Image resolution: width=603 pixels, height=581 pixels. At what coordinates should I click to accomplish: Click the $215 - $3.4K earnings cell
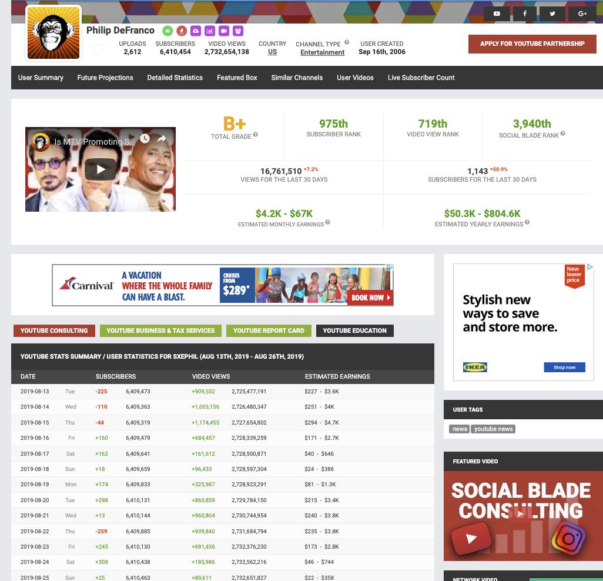321,500
